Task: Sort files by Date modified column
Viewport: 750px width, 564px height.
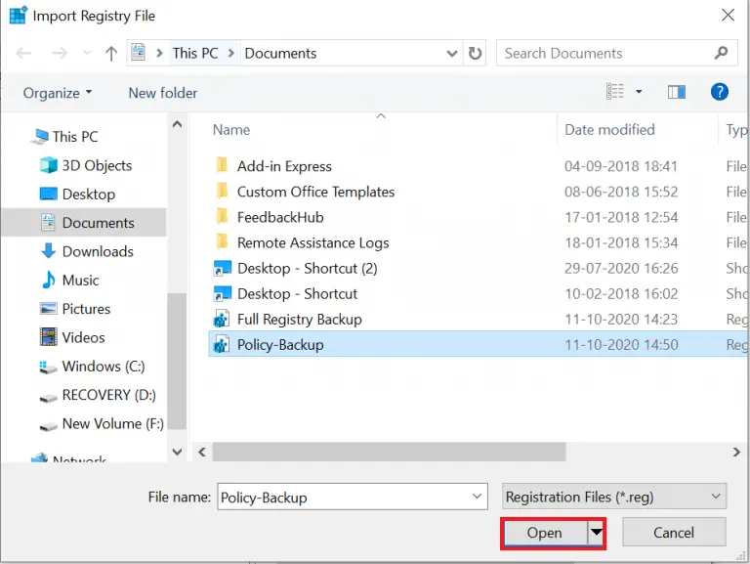Action: (609, 130)
